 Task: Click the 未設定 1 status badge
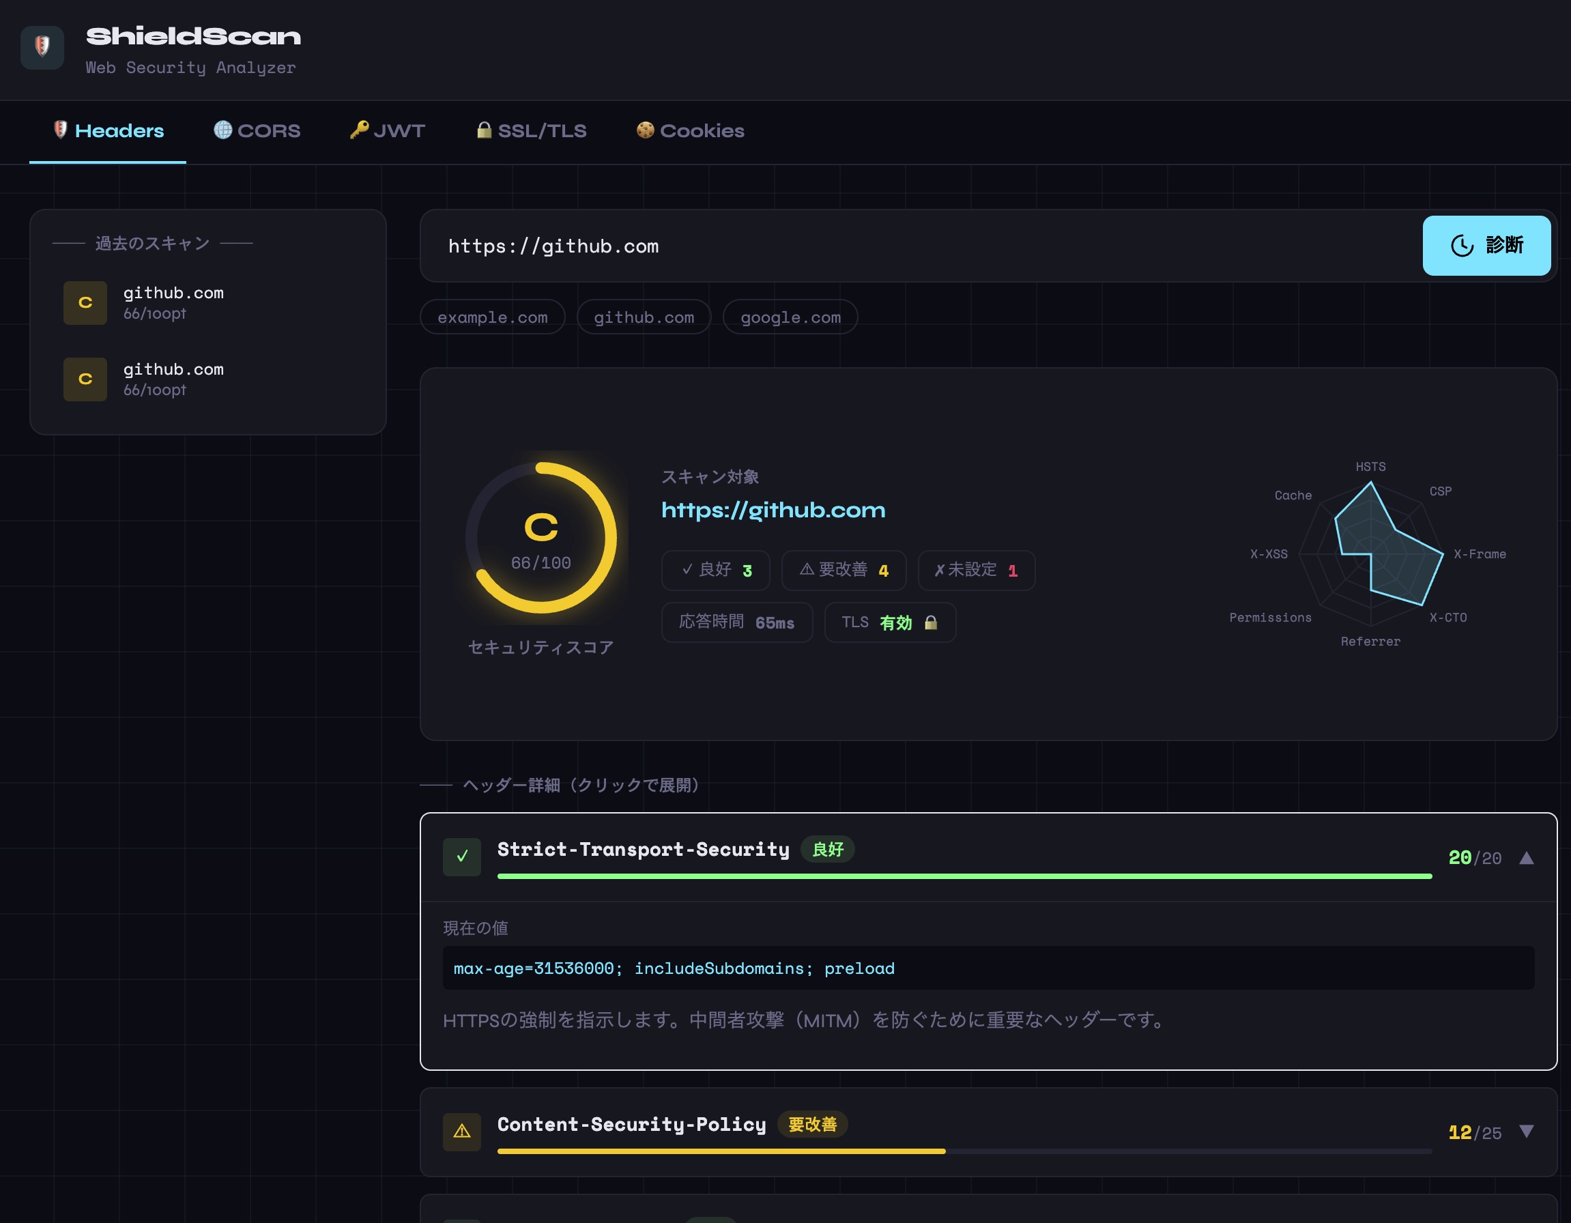(976, 571)
